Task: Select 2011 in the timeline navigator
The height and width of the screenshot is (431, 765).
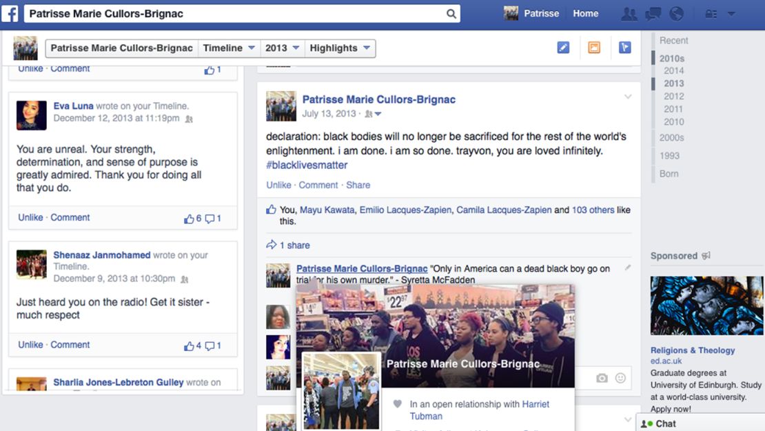Action: (x=673, y=109)
